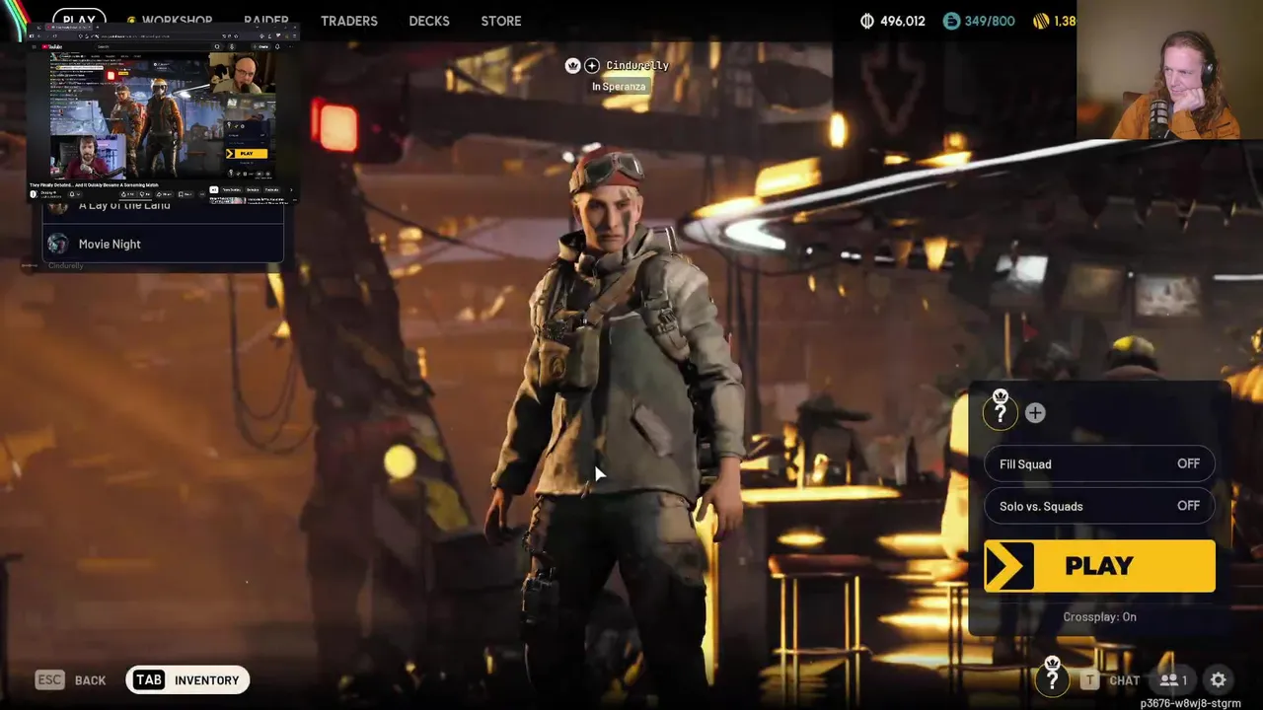Click the crown icon next to Cindurelly

pyautogui.click(x=572, y=65)
